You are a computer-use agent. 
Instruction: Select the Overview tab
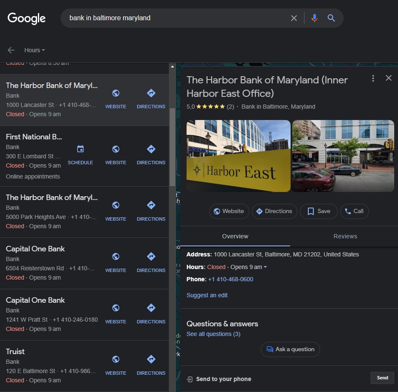235,236
